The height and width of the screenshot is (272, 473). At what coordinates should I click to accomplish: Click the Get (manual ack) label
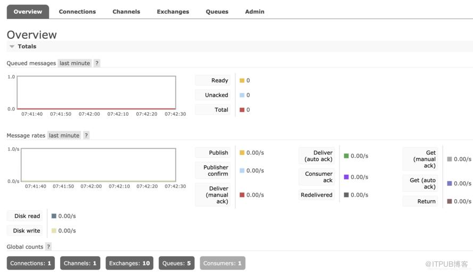(x=420, y=159)
